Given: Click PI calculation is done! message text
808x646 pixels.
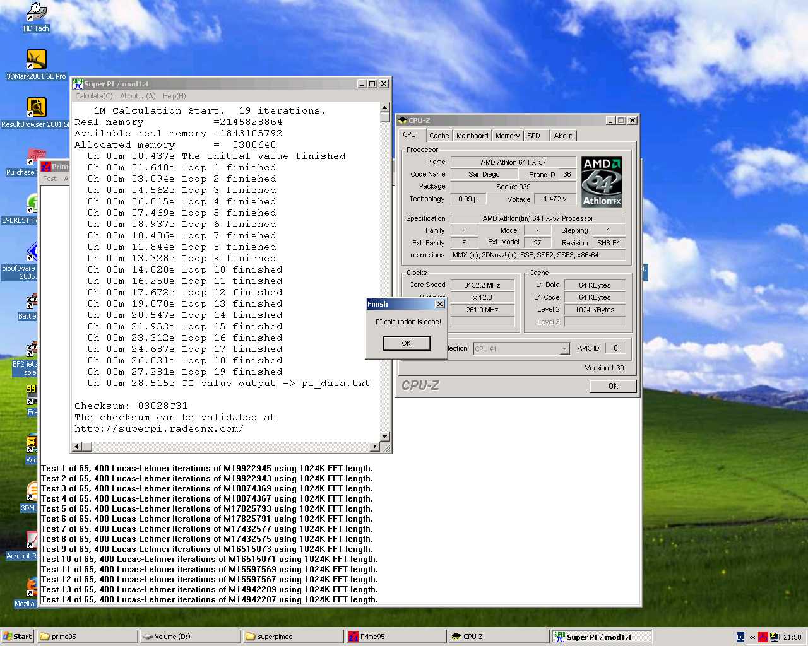Looking at the screenshot, I should click(x=408, y=322).
